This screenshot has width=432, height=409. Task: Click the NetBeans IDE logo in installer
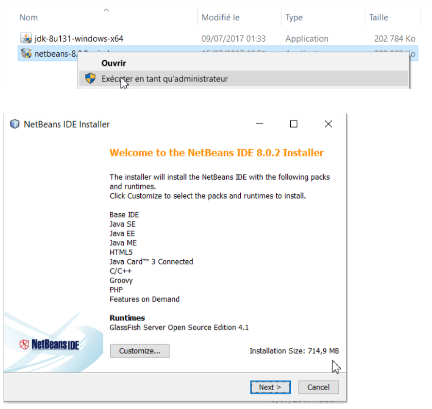(50, 345)
